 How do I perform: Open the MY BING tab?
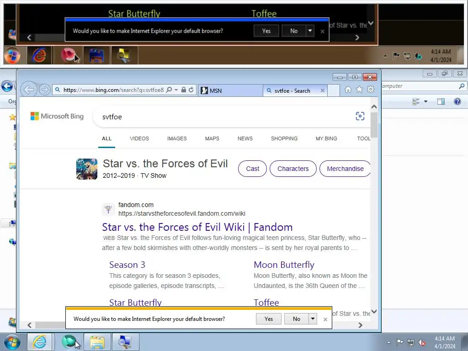point(326,138)
